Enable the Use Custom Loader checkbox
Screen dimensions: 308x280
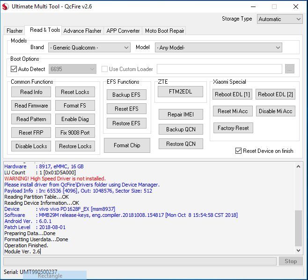click(104, 69)
